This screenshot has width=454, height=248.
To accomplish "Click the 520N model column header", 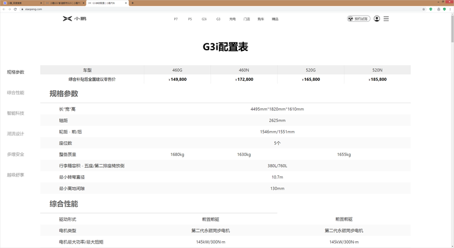I will pyautogui.click(x=378, y=70).
